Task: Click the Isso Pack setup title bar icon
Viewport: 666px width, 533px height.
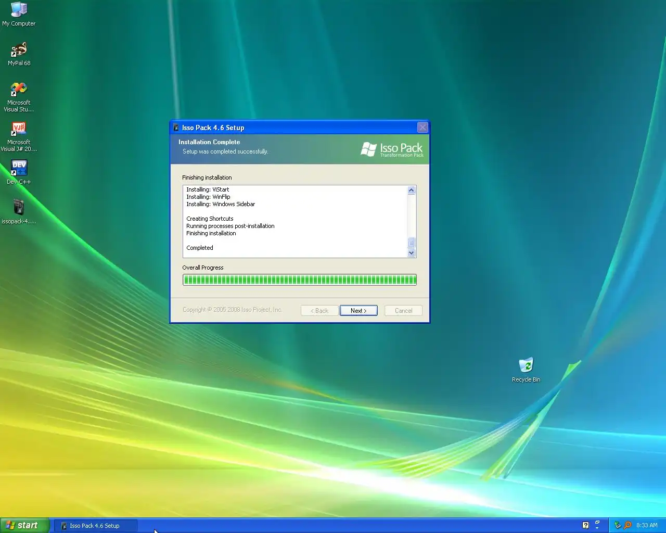Action: (x=176, y=128)
